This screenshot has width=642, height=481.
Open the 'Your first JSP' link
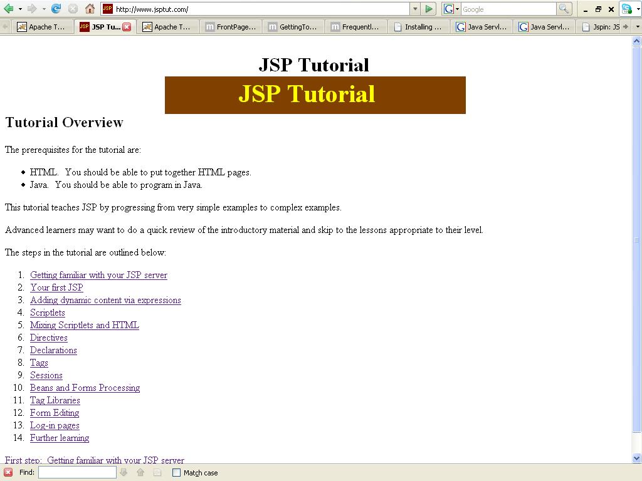(x=56, y=287)
